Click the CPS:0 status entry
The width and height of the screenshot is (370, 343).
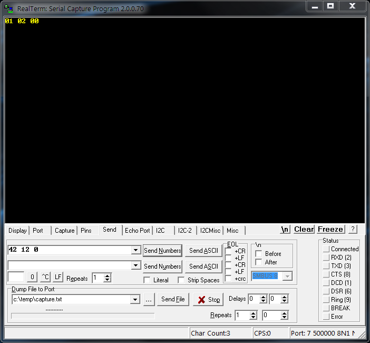(x=271, y=334)
